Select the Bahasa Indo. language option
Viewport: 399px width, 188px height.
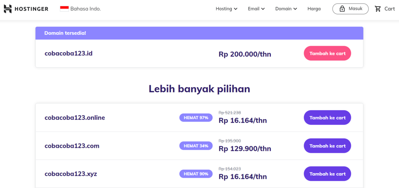[x=85, y=9]
